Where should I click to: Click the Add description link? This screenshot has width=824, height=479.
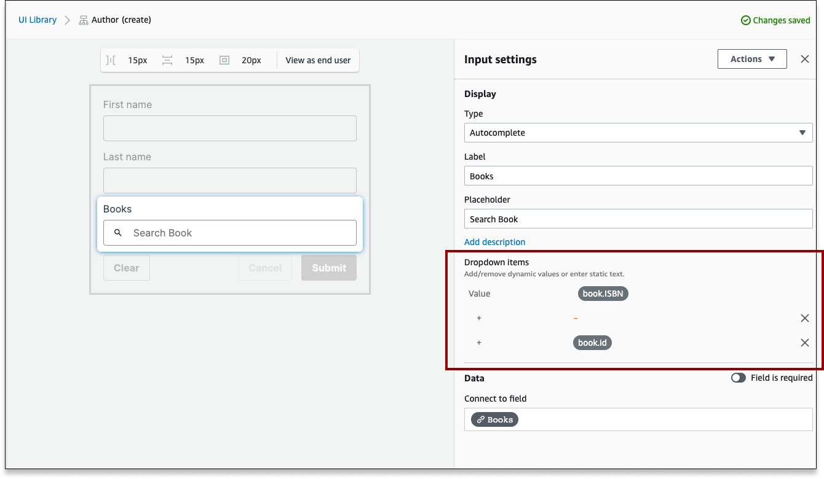[x=495, y=242]
